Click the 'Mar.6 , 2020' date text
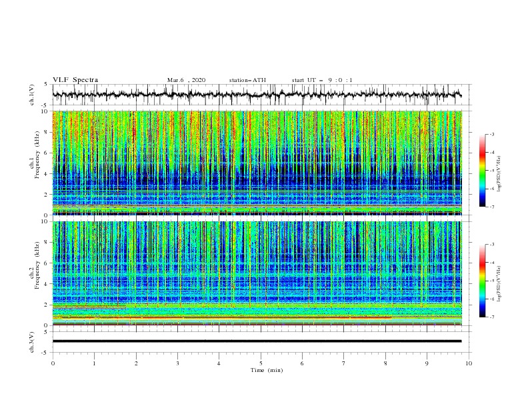The image size is (528, 408). coord(186,80)
